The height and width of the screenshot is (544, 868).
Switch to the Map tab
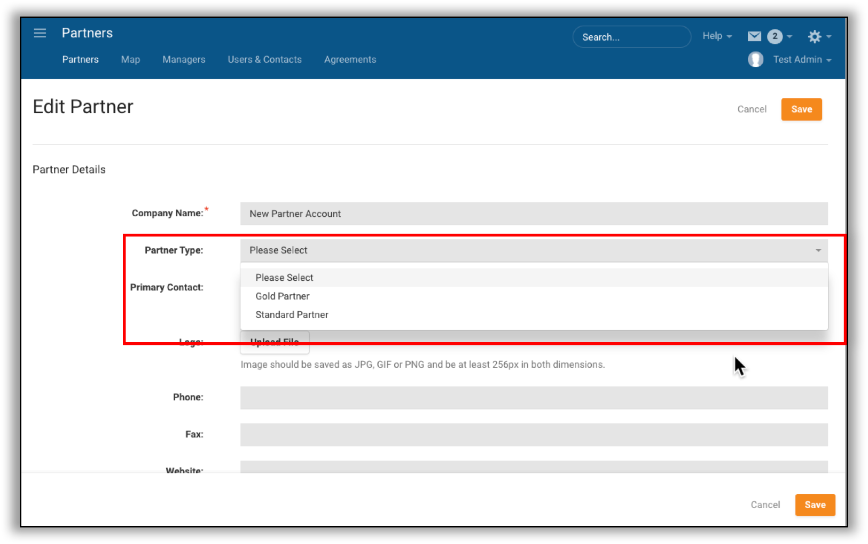130,59
